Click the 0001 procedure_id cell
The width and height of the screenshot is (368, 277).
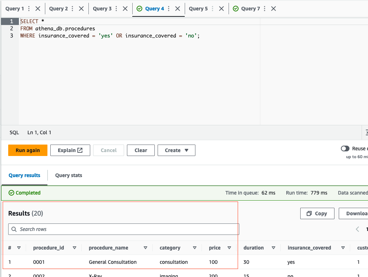[39, 262]
